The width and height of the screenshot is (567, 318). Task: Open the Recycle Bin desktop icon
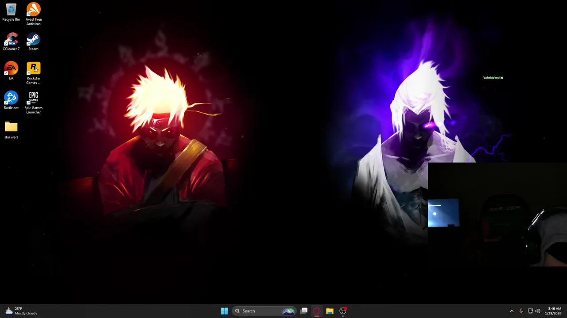tap(11, 12)
